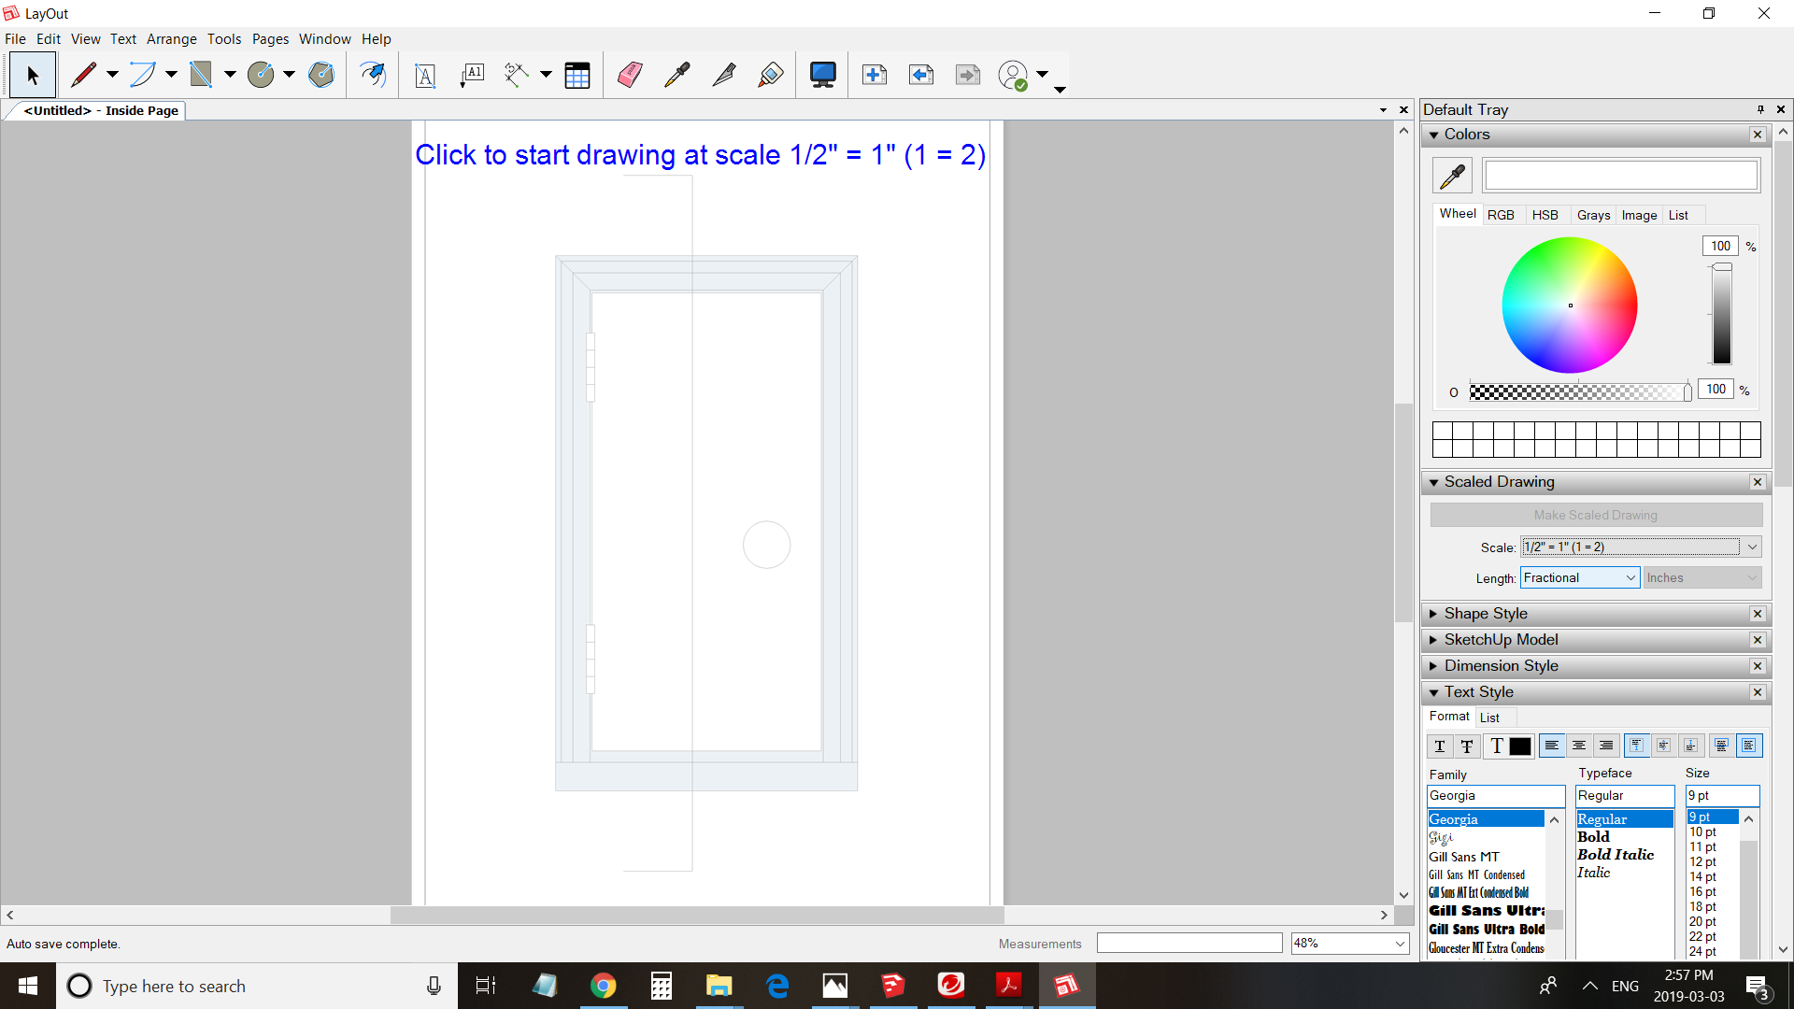Image resolution: width=1794 pixels, height=1009 pixels.
Task: Choose the Text tool
Action: pos(425,75)
